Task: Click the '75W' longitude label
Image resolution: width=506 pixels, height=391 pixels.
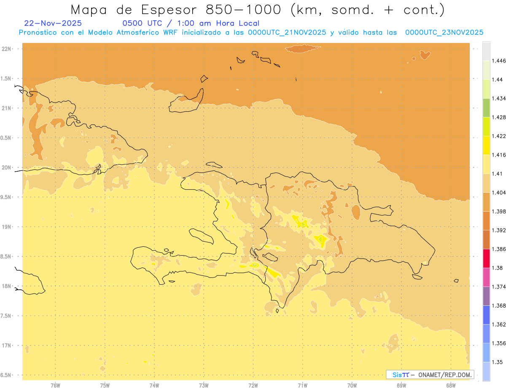Action: [x=105, y=386]
